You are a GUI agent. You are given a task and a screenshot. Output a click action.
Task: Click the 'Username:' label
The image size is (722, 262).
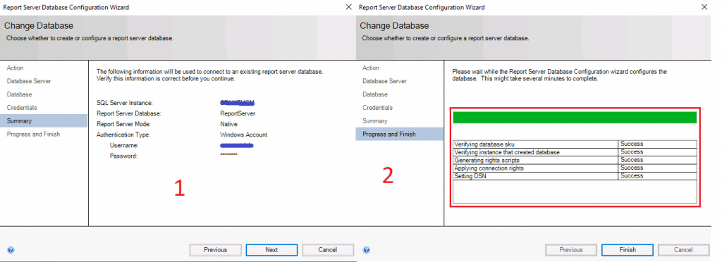pyautogui.click(x=124, y=145)
